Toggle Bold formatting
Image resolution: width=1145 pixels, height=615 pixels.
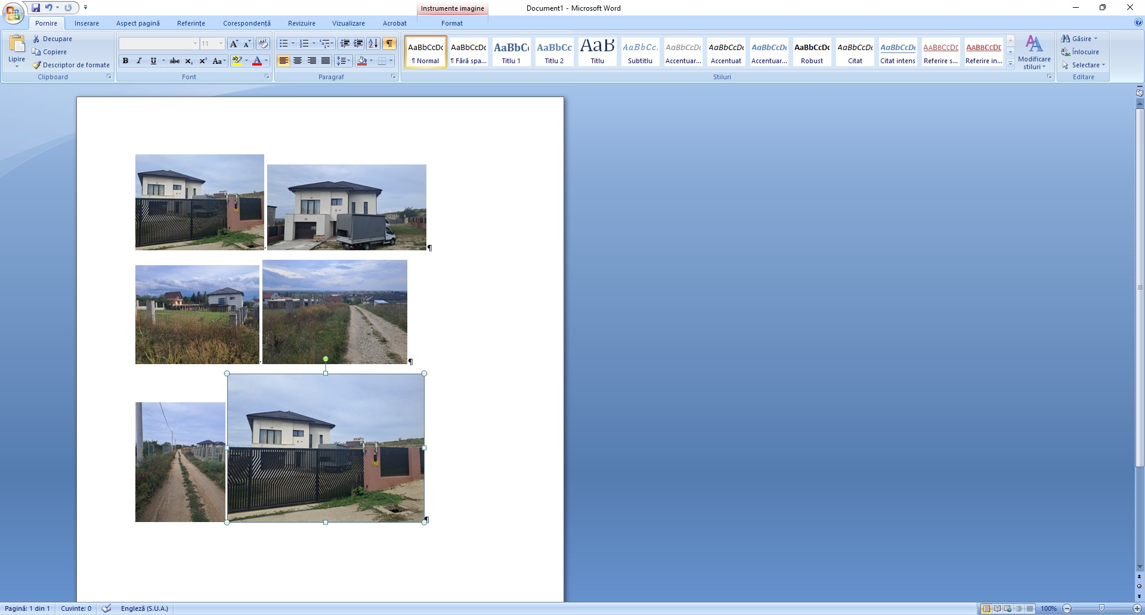point(125,61)
